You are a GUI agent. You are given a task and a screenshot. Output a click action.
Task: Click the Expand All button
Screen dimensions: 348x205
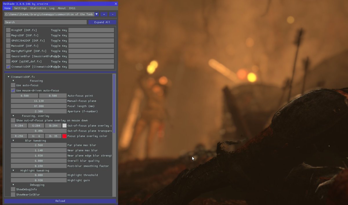coord(102,22)
